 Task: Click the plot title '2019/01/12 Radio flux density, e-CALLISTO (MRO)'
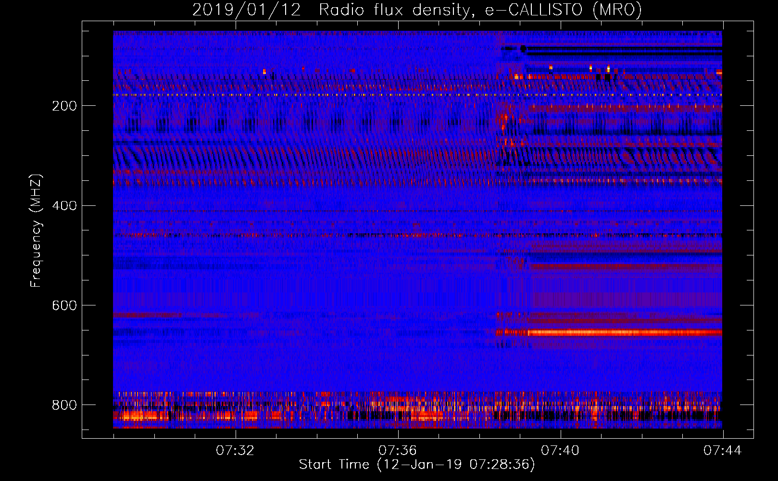point(417,10)
